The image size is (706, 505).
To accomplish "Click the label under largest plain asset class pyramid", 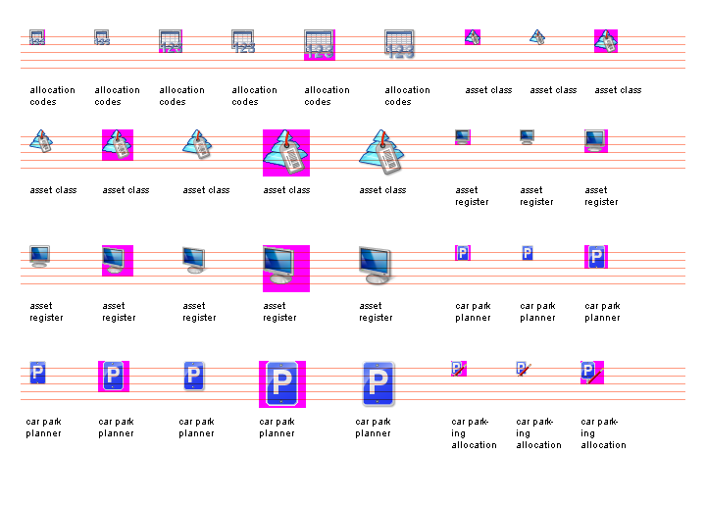I will pyautogui.click(x=382, y=190).
